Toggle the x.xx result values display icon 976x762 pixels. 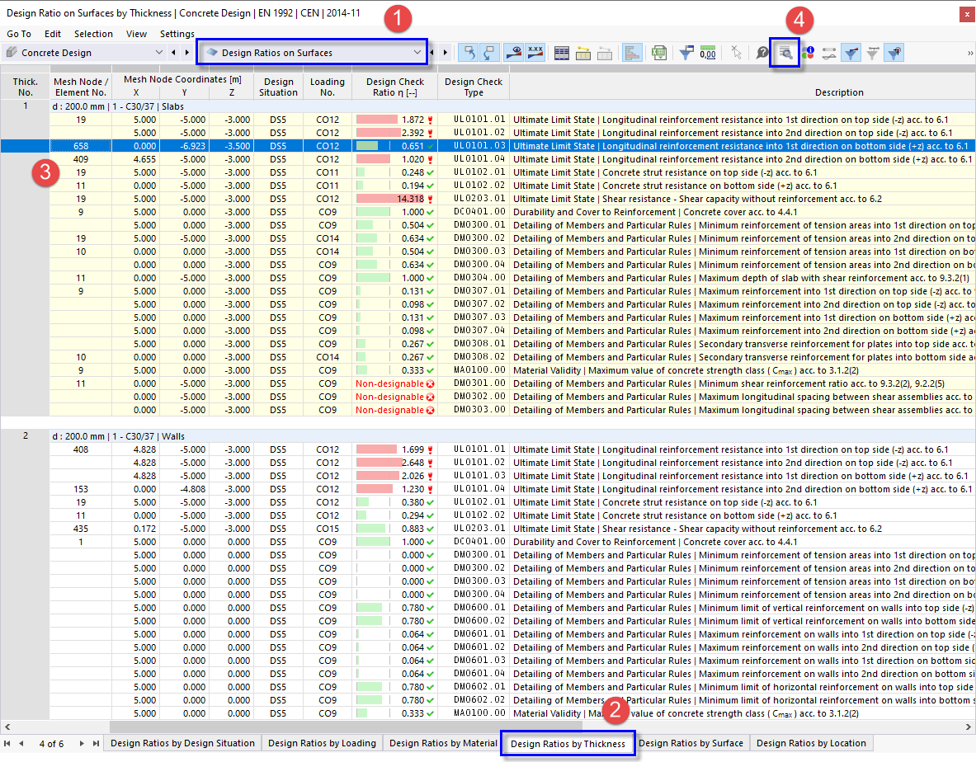tap(535, 53)
